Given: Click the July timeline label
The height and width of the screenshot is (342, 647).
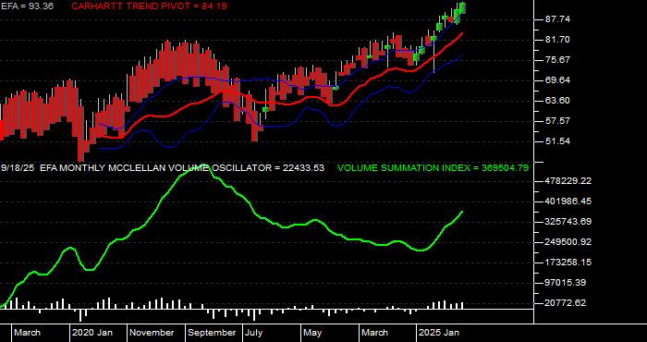Looking at the screenshot, I should coord(254,333).
